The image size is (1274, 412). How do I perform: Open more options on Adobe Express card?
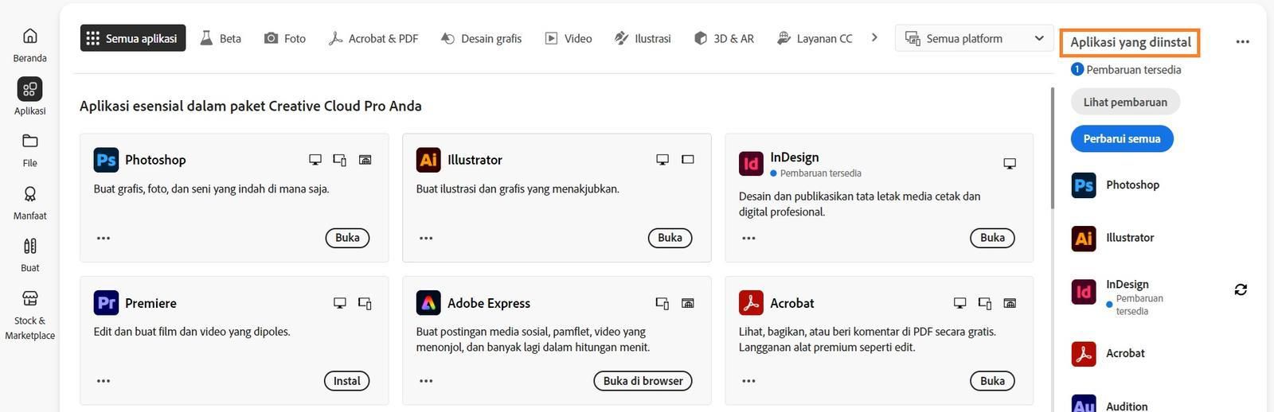[x=426, y=381]
